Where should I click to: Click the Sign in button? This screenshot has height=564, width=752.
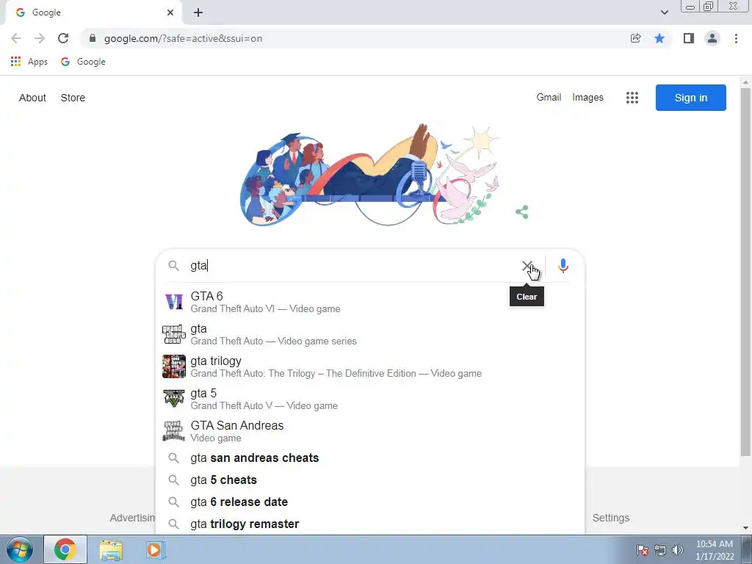pyautogui.click(x=690, y=98)
